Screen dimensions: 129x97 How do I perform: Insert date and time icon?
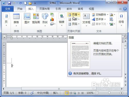(x=111, y=19)
